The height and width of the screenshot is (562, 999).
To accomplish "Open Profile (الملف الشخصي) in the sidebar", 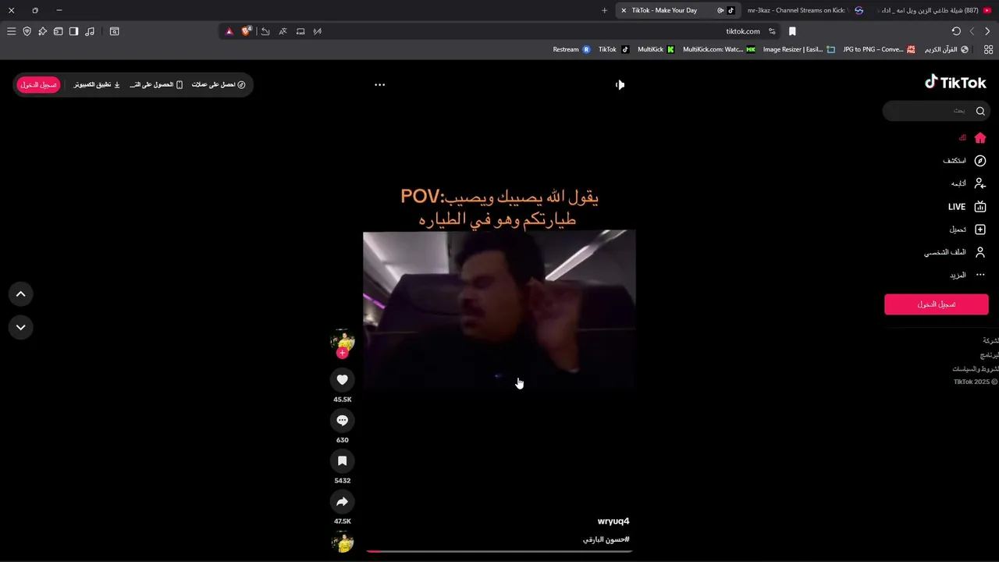I will (x=955, y=252).
